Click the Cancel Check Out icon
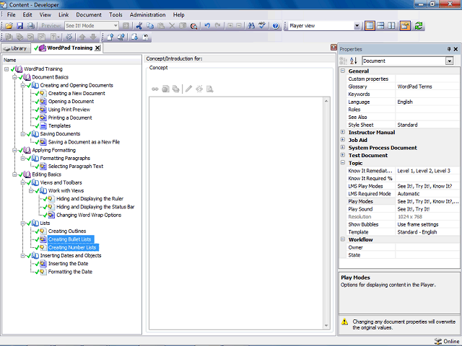The image size is (462, 346). coord(146,37)
